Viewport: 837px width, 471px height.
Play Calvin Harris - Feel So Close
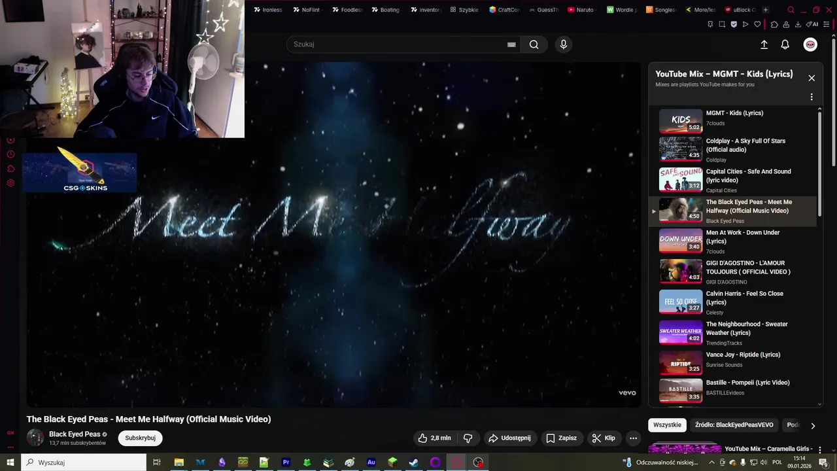point(732,302)
